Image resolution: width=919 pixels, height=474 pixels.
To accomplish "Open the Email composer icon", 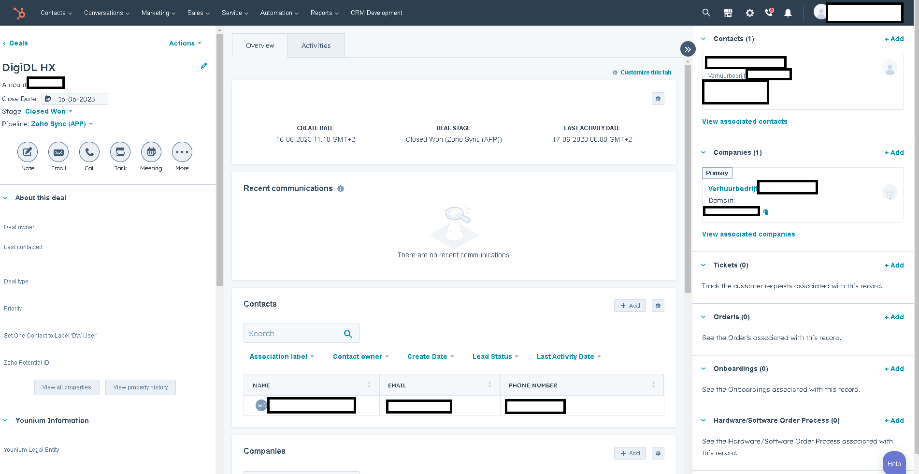I will click(58, 151).
